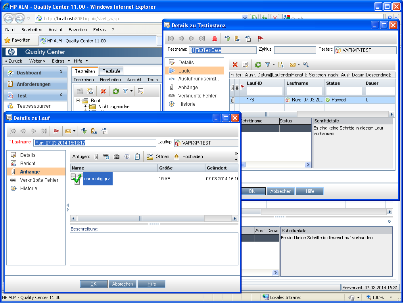Screen dimensions: 403x303
Task: Click Hilfe in Details zu Testinstanz dialog
Action: coord(310,191)
